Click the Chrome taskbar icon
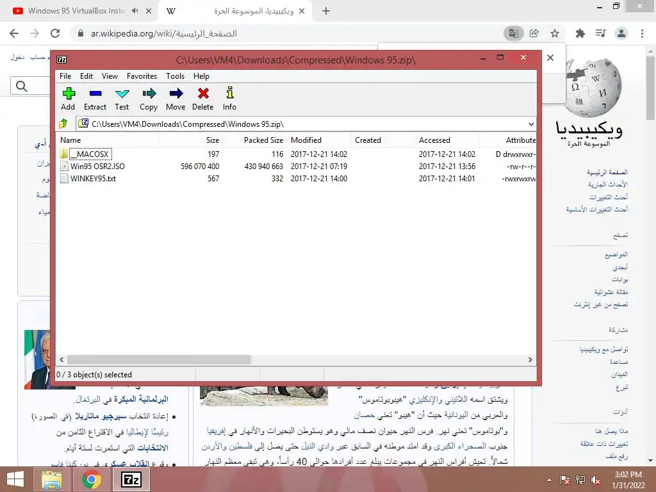The height and width of the screenshot is (492, 656). point(91,479)
